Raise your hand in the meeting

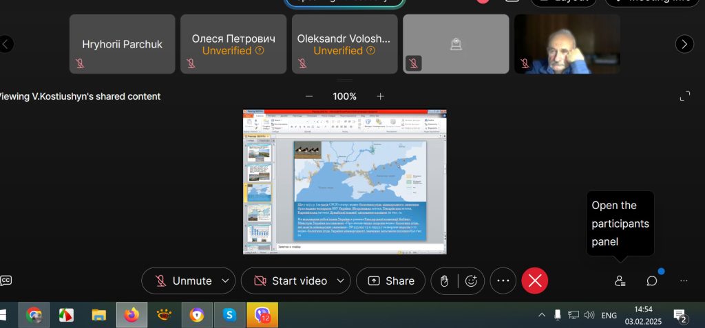pyautogui.click(x=445, y=281)
